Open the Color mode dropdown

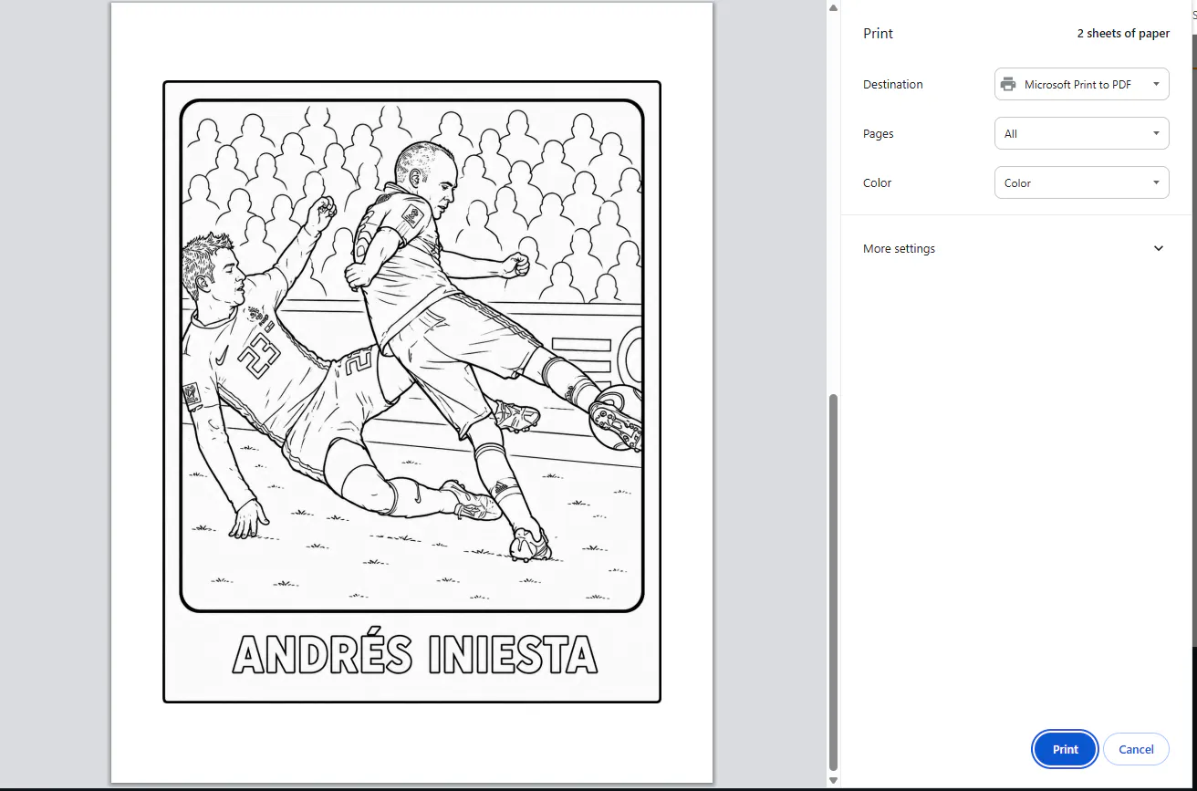click(1081, 182)
